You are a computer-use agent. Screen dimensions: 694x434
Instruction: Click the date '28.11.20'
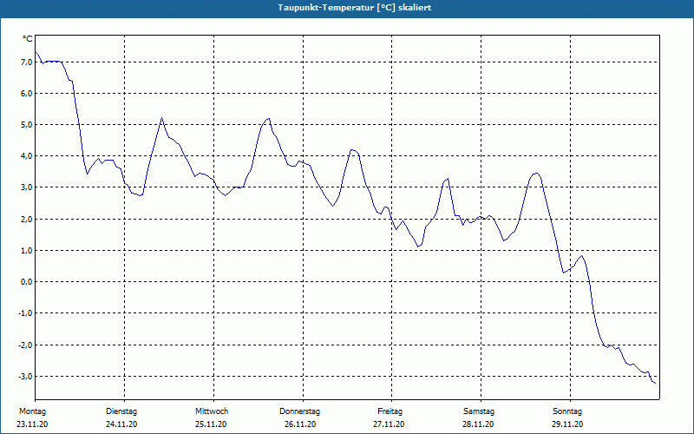coord(478,424)
